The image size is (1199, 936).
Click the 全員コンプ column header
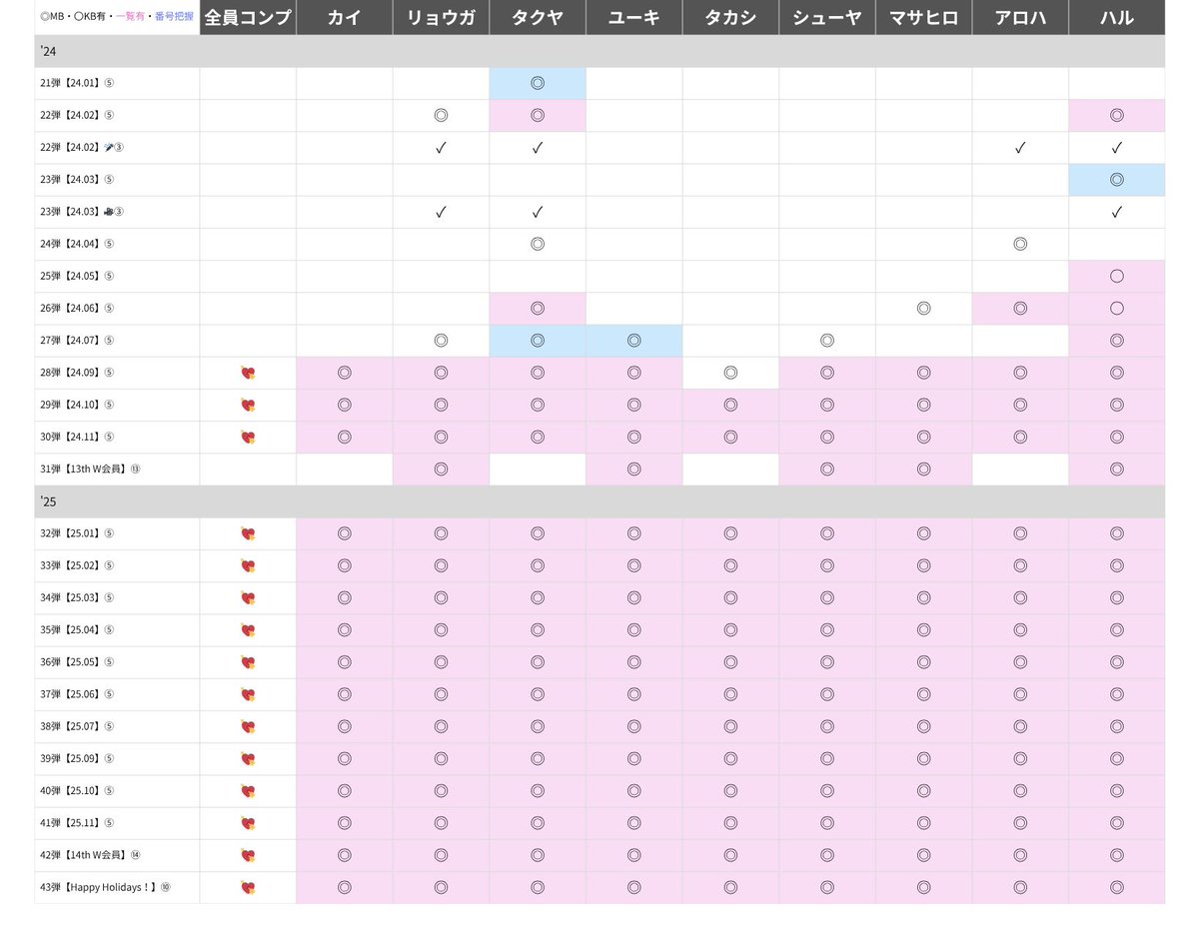coord(248,18)
